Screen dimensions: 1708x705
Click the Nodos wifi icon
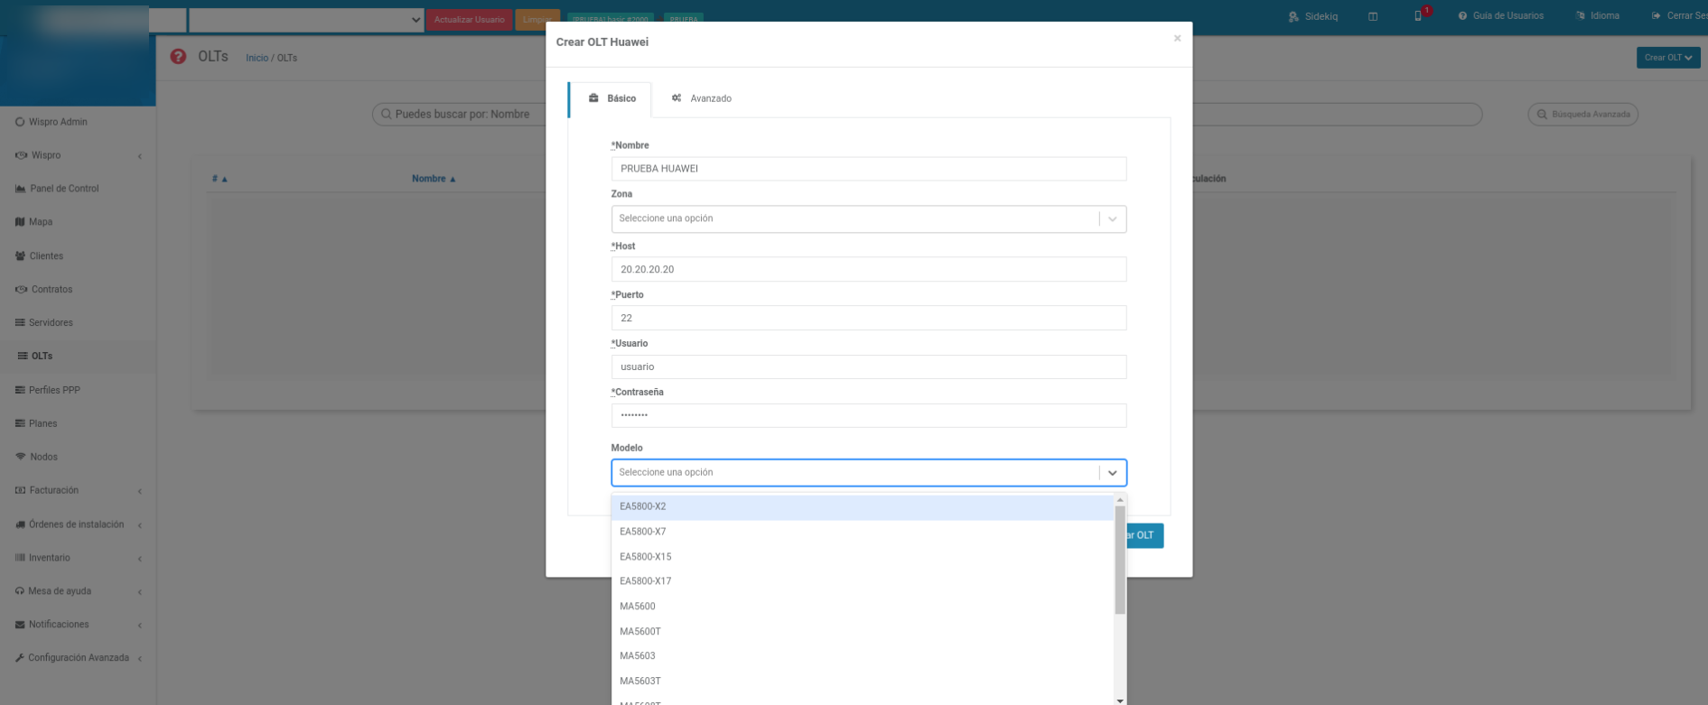tap(21, 457)
